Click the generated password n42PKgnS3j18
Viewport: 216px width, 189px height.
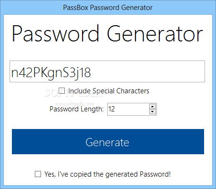pyautogui.click(x=51, y=73)
